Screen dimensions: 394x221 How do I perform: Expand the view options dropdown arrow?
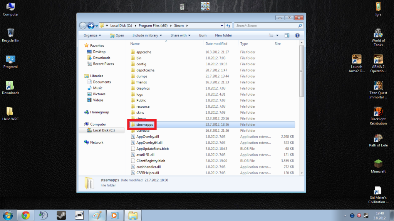(277, 35)
